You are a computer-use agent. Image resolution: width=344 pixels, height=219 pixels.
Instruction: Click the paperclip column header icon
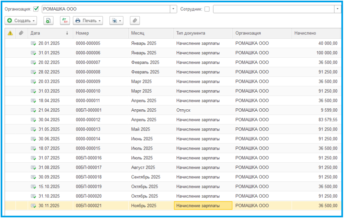coord(21,33)
